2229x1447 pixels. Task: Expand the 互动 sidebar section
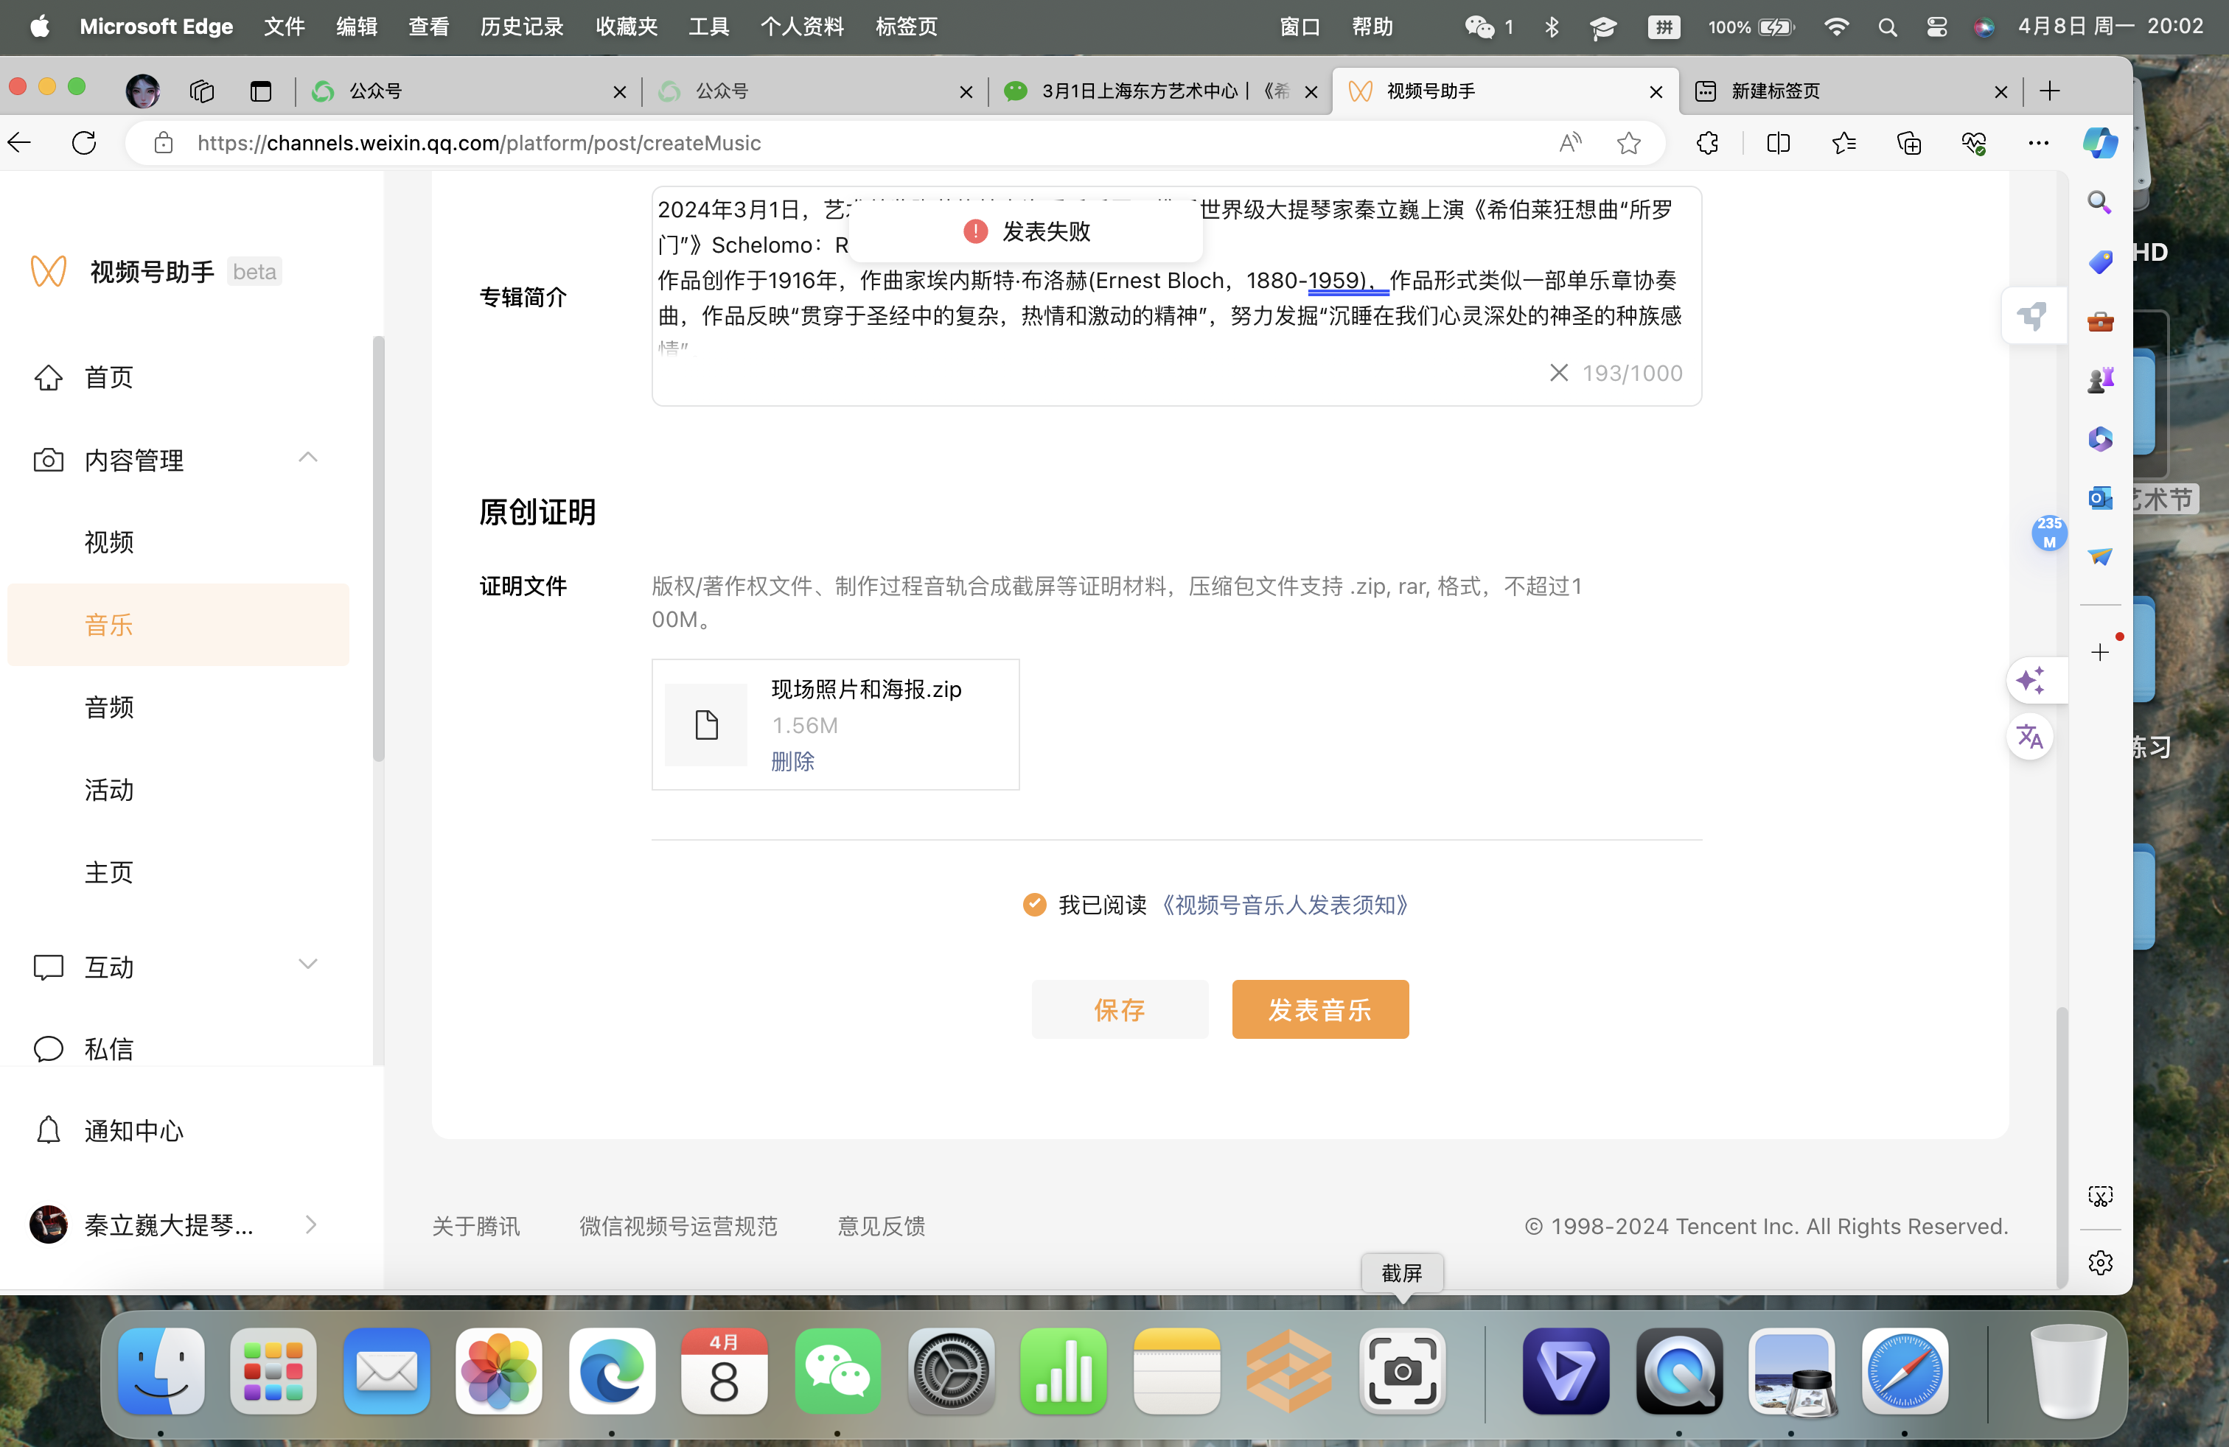pyautogui.click(x=307, y=965)
